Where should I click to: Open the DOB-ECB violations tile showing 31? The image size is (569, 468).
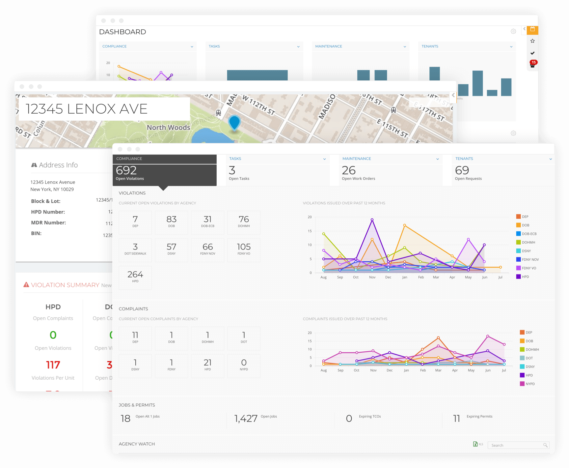(x=208, y=222)
